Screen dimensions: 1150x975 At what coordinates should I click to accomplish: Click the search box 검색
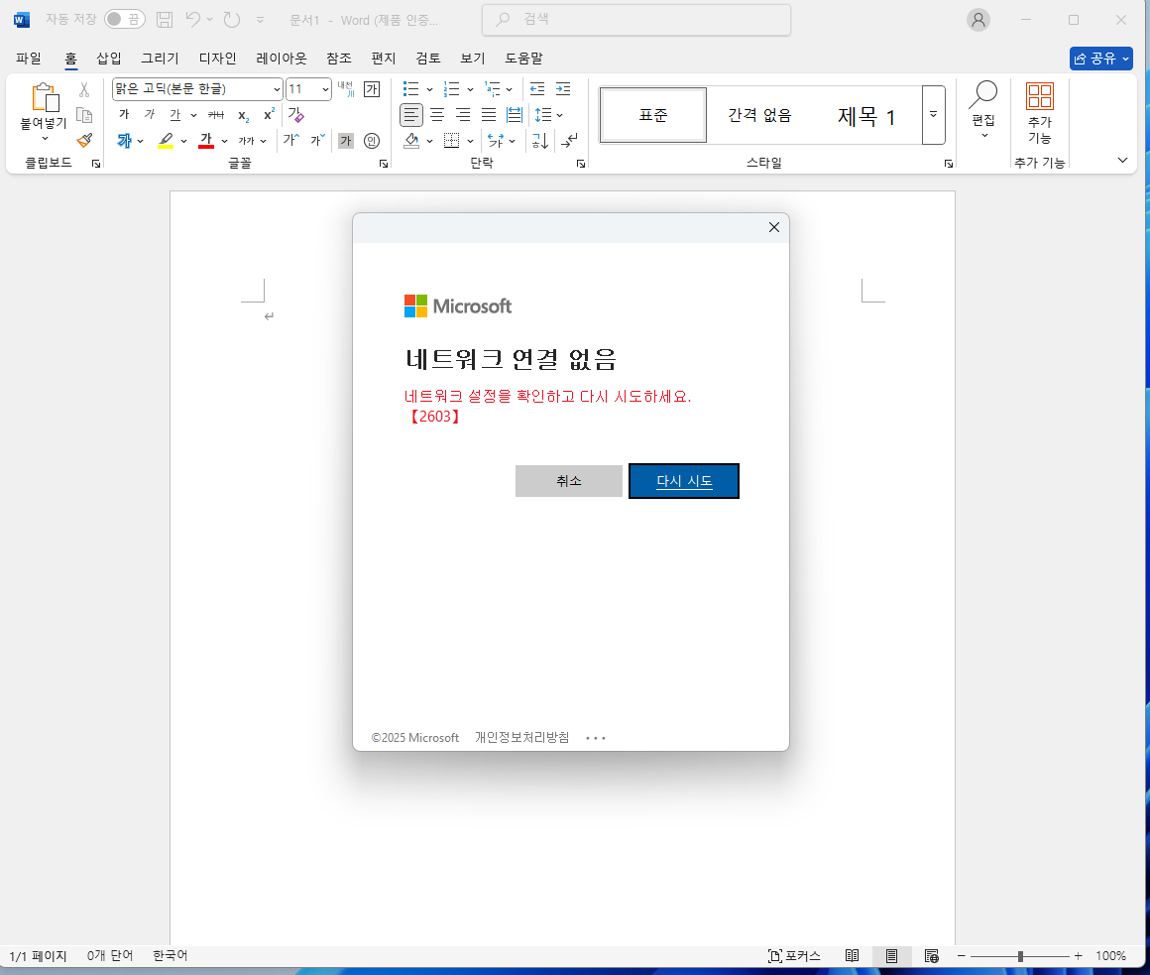coord(635,20)
